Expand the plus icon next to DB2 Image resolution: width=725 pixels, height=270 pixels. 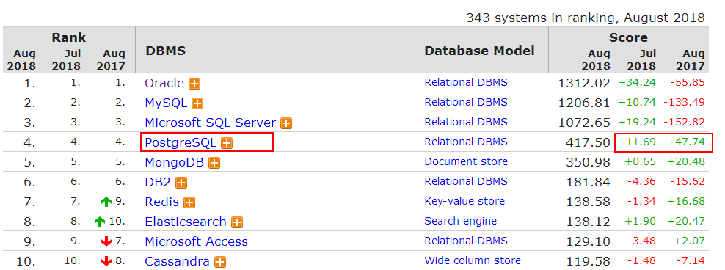(x=181, y=183)
